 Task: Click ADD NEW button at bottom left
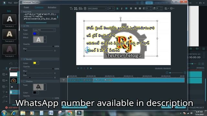coord(12,108)
